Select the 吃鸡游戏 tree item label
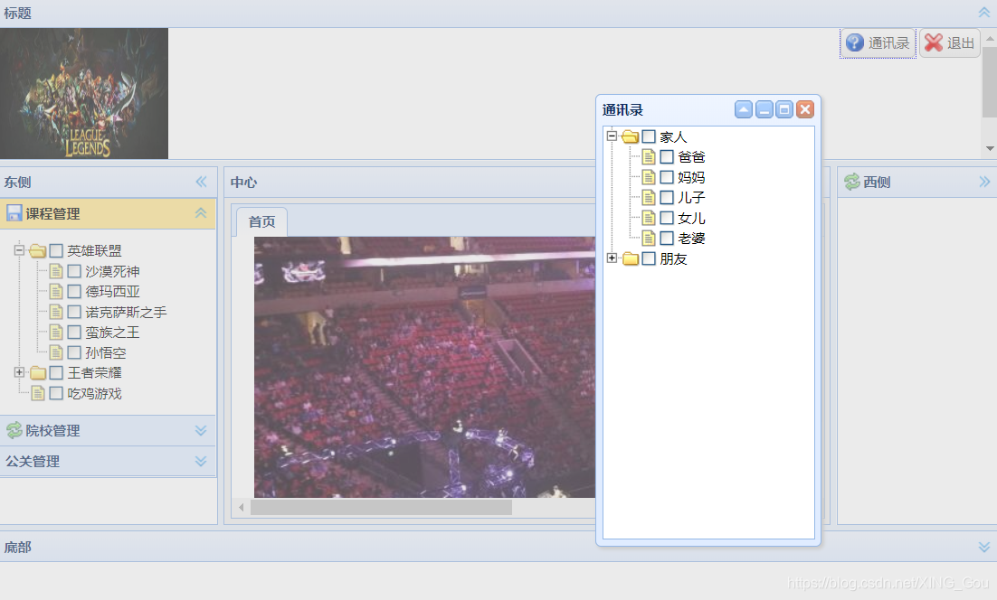 [95, 394]
